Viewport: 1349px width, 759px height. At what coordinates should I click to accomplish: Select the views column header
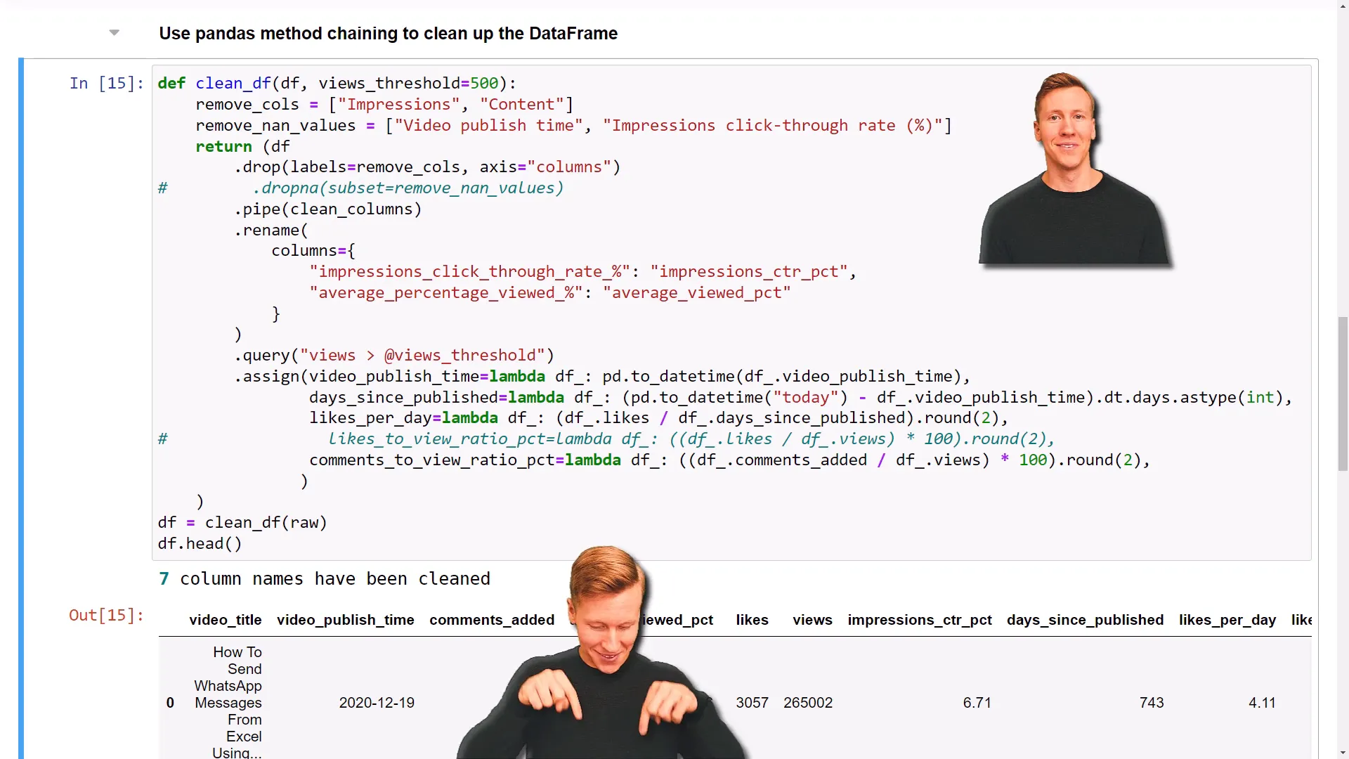tap(812, 620)
